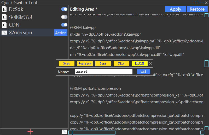Enable the 企业版登录 toggle
209x135 pixels.
pos(64,17)
